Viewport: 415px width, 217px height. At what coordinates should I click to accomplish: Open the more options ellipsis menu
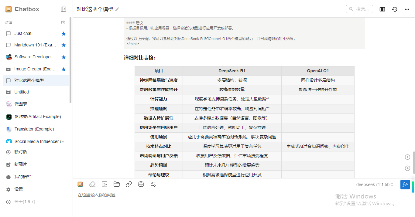point(407,9)
